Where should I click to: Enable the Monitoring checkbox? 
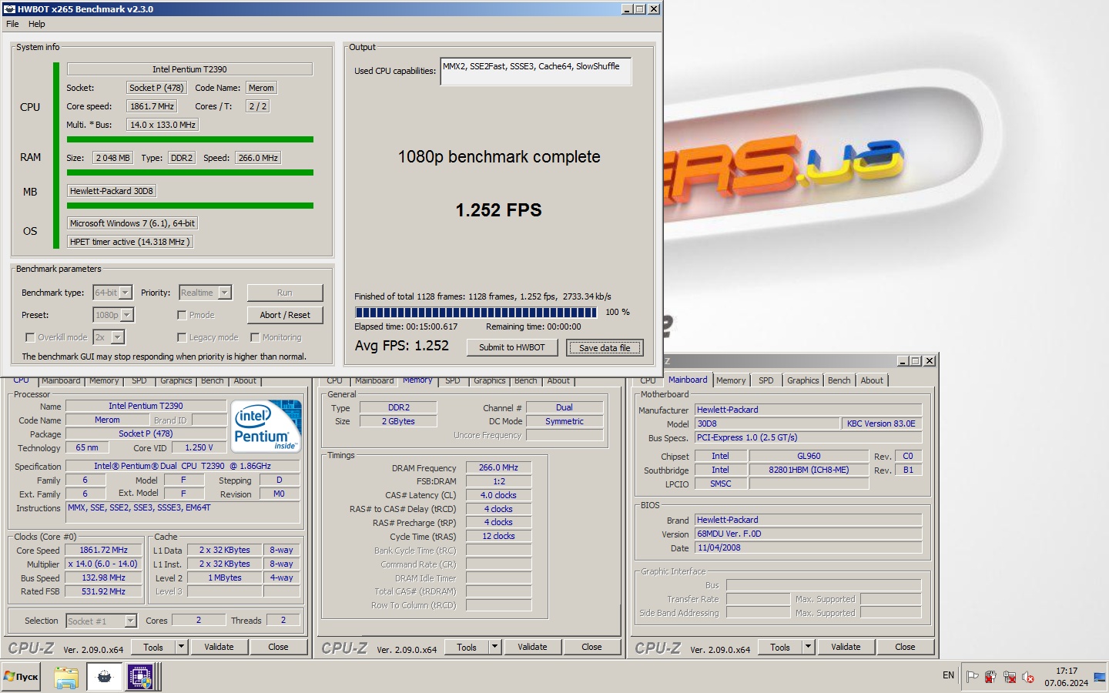click(x=255, y=337)
